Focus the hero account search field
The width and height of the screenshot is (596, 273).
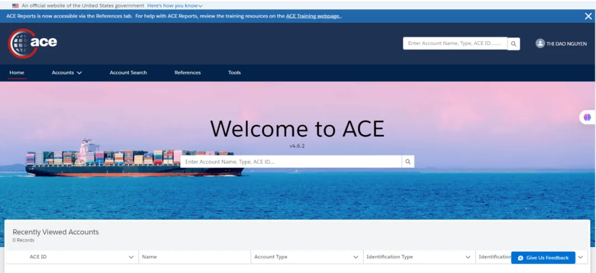291,162
